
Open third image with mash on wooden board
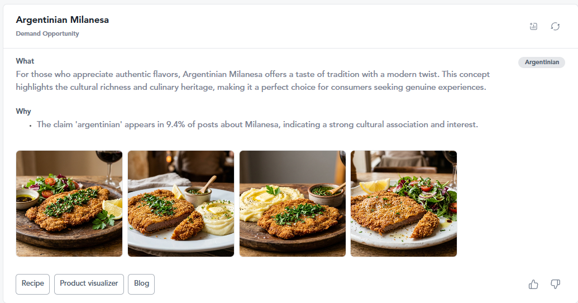click(293, 204)
